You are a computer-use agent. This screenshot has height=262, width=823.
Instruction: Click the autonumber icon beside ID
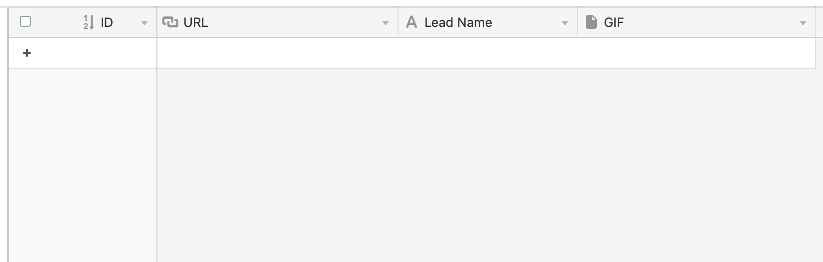pyautogui.click(x=89, y=22)
